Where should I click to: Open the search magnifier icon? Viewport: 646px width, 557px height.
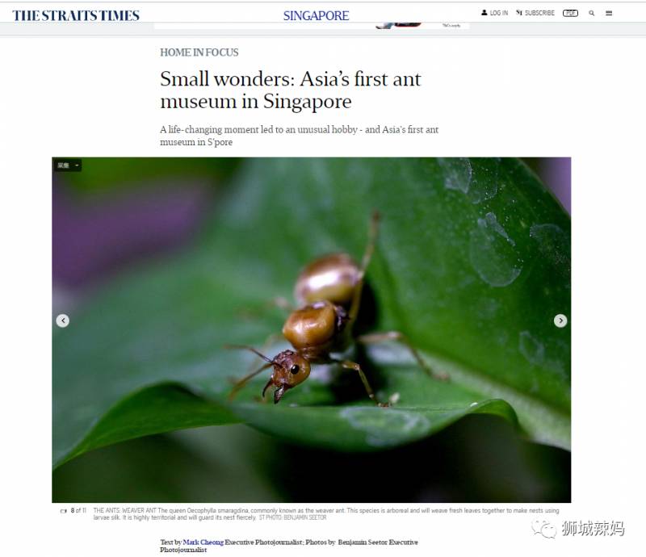pyautogui.click(x=592, y=13)
